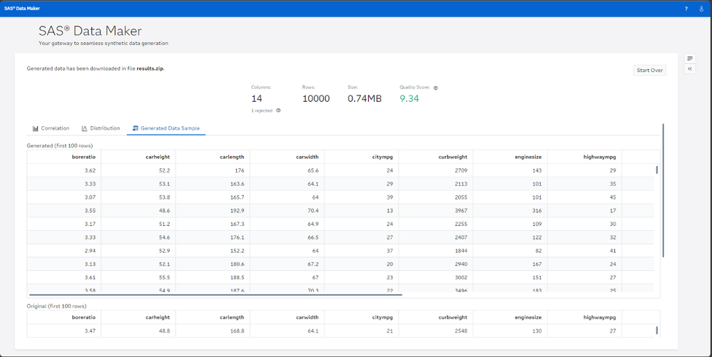Viewport: 712px width, 357px height.
Task: Click the info icon beside 1 rejected
Action: [278, 110]
